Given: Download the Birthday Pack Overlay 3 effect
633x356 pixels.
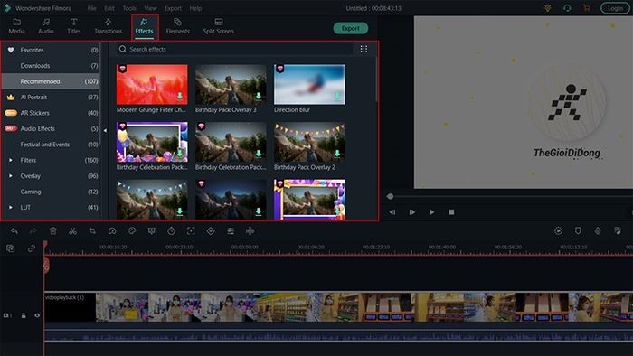Looking at the screenshot, I should (x=259, y=97).
